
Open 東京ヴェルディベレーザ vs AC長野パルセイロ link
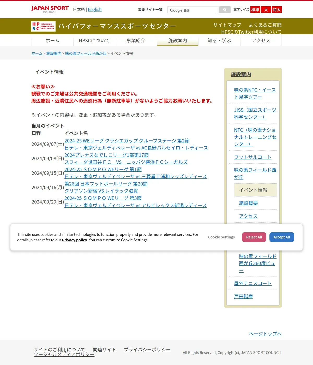point(136,148)
